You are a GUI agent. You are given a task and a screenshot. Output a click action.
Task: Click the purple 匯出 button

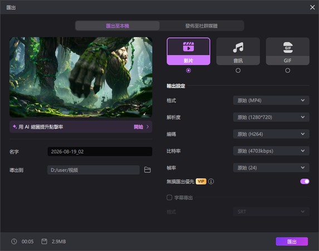click(292, 242)
